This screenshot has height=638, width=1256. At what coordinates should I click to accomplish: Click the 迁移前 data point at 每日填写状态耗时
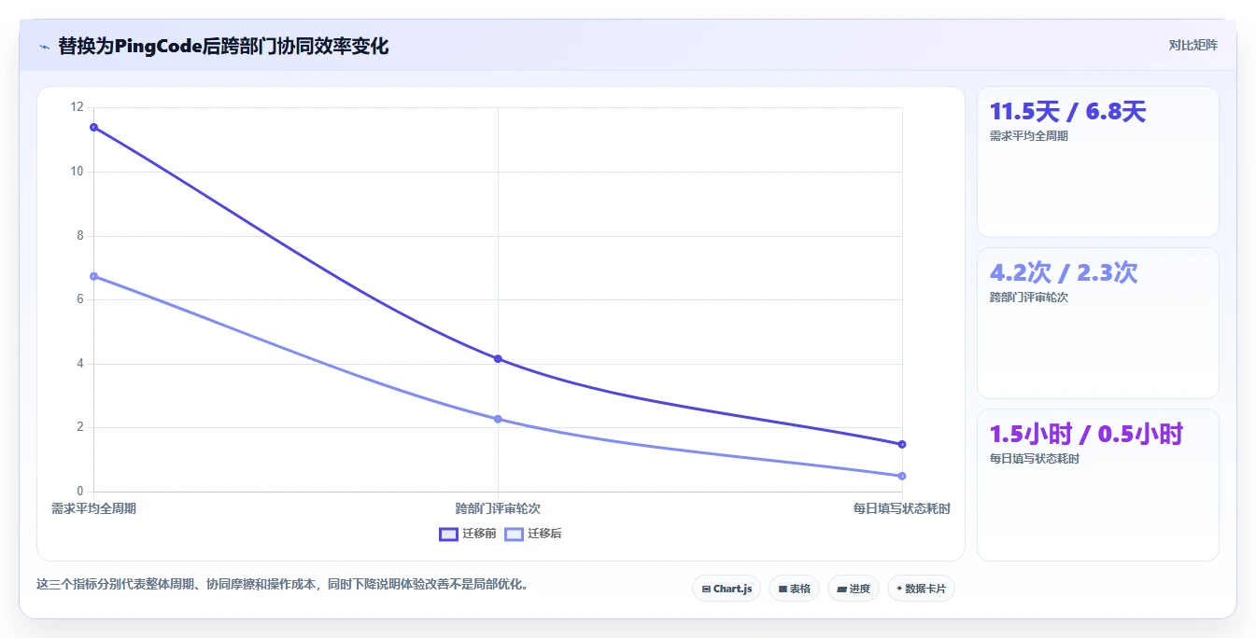(902, 444)
